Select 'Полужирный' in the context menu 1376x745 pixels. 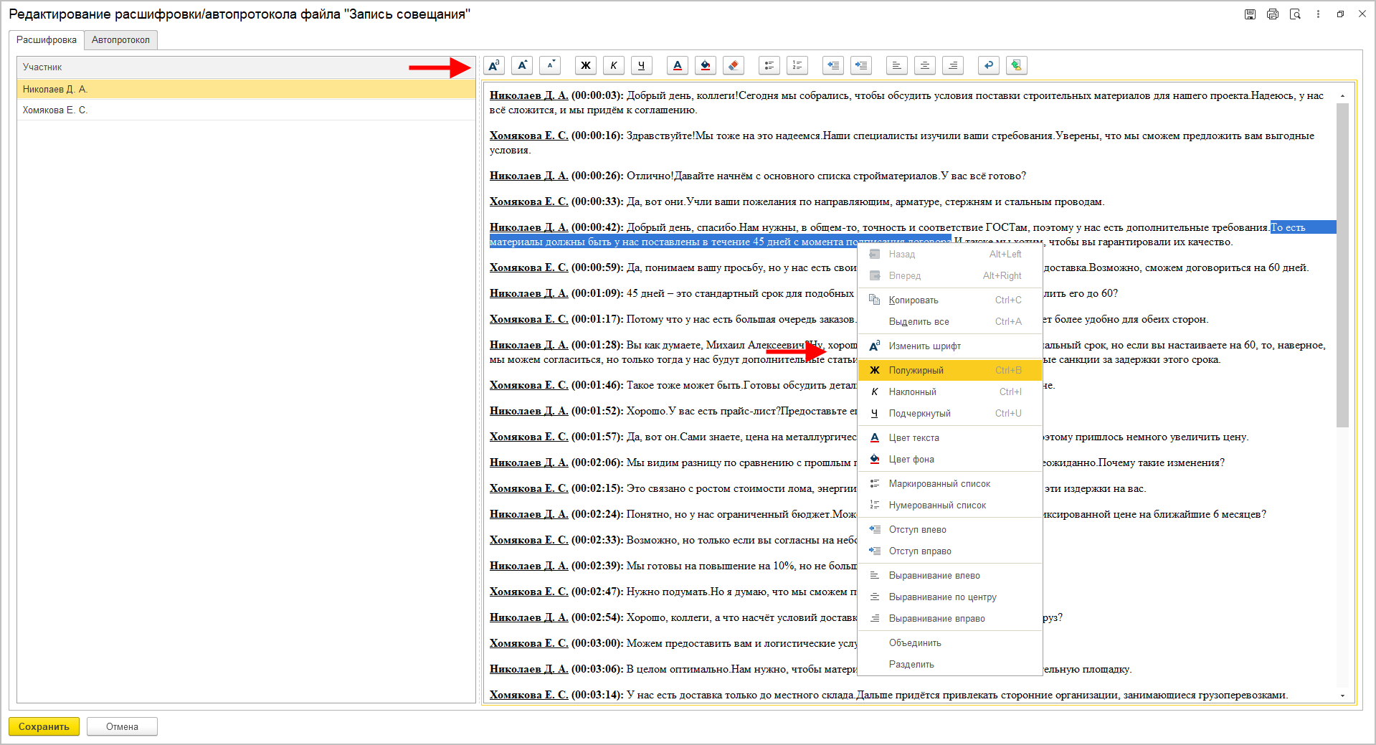tap(916, 371)
